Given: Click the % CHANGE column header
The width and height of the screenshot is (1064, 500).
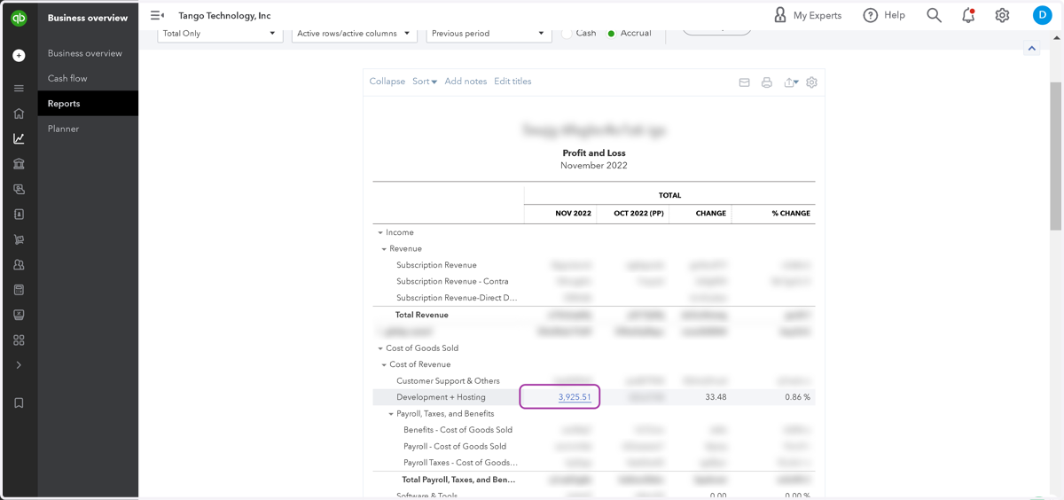Looking at the screenshot, I should pos(791,214).
